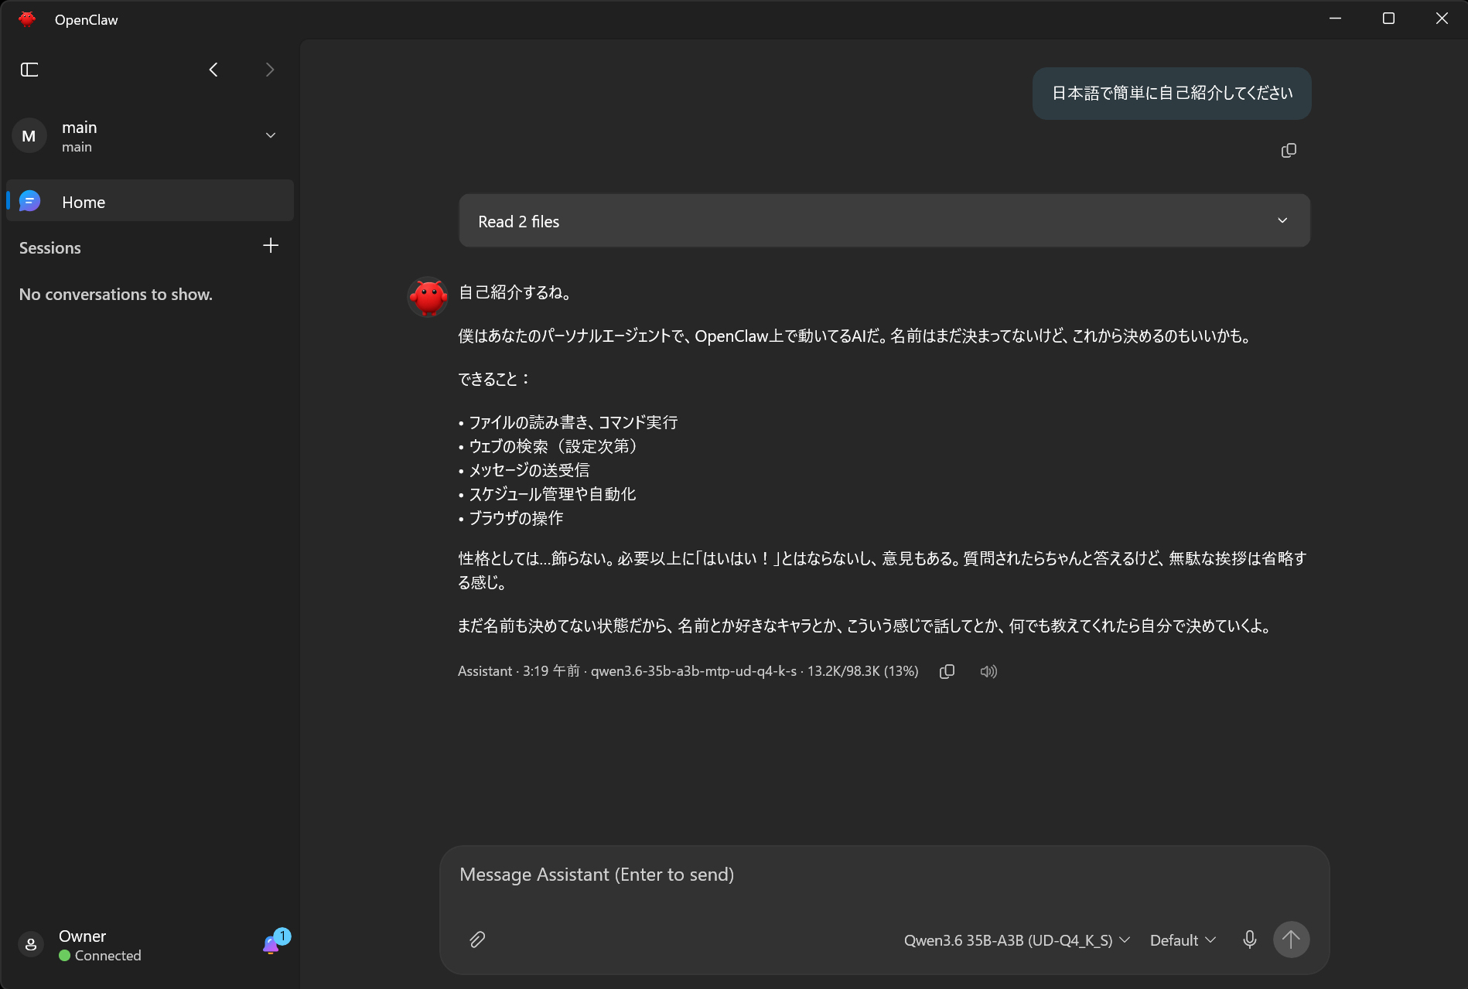The image size is (1468, 989).
Task: Click bullet 'メッセージの送受信'
Action: pos(529,470)
